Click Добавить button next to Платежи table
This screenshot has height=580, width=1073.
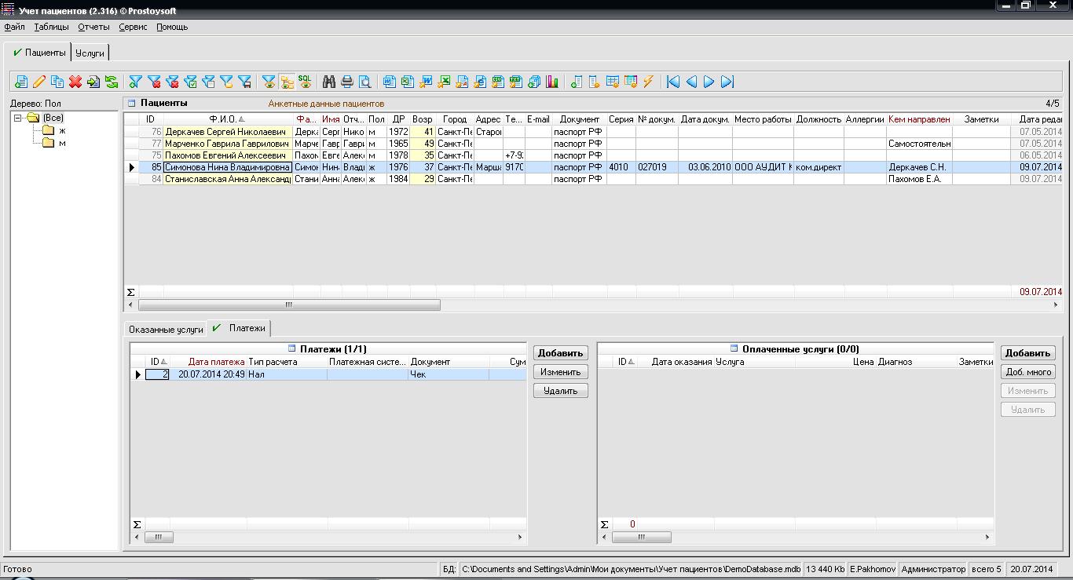561,353
